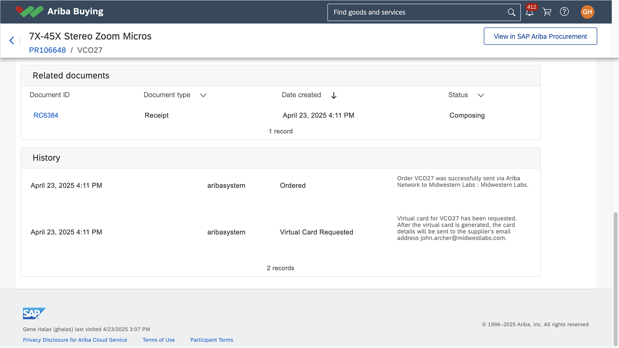Click View in SAP Ariba Procurement button

click(540, 36)
